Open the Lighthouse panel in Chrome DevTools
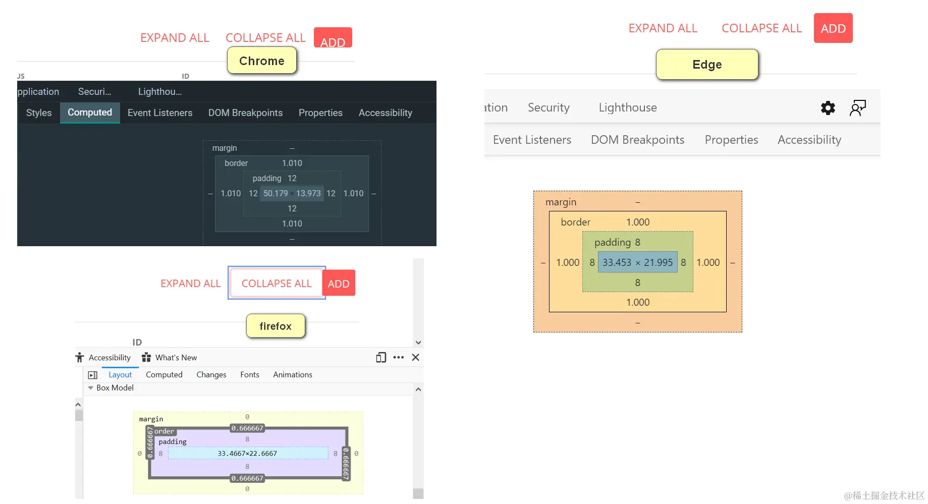Image resolution: width=928 pixels, height=504 pixels. click(x=159, y=91)
